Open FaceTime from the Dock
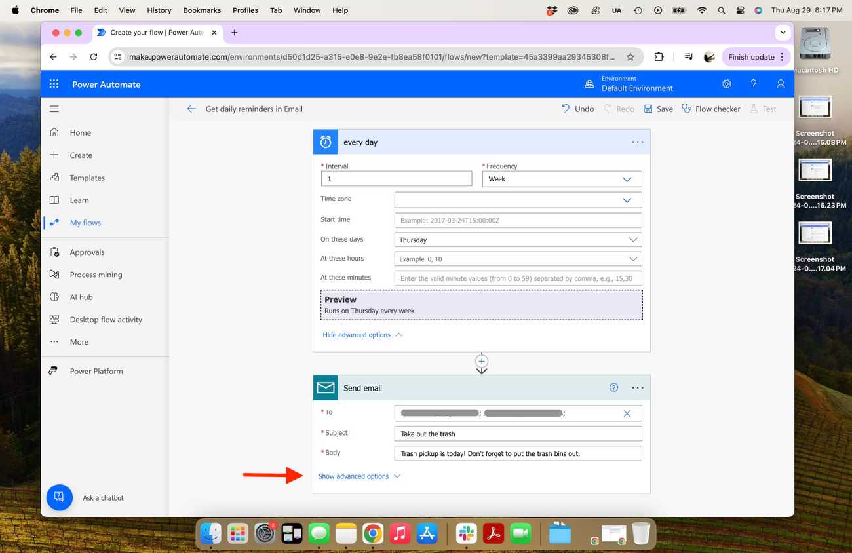This screenshot has height=553, width=852. click(x=520, y=533)
